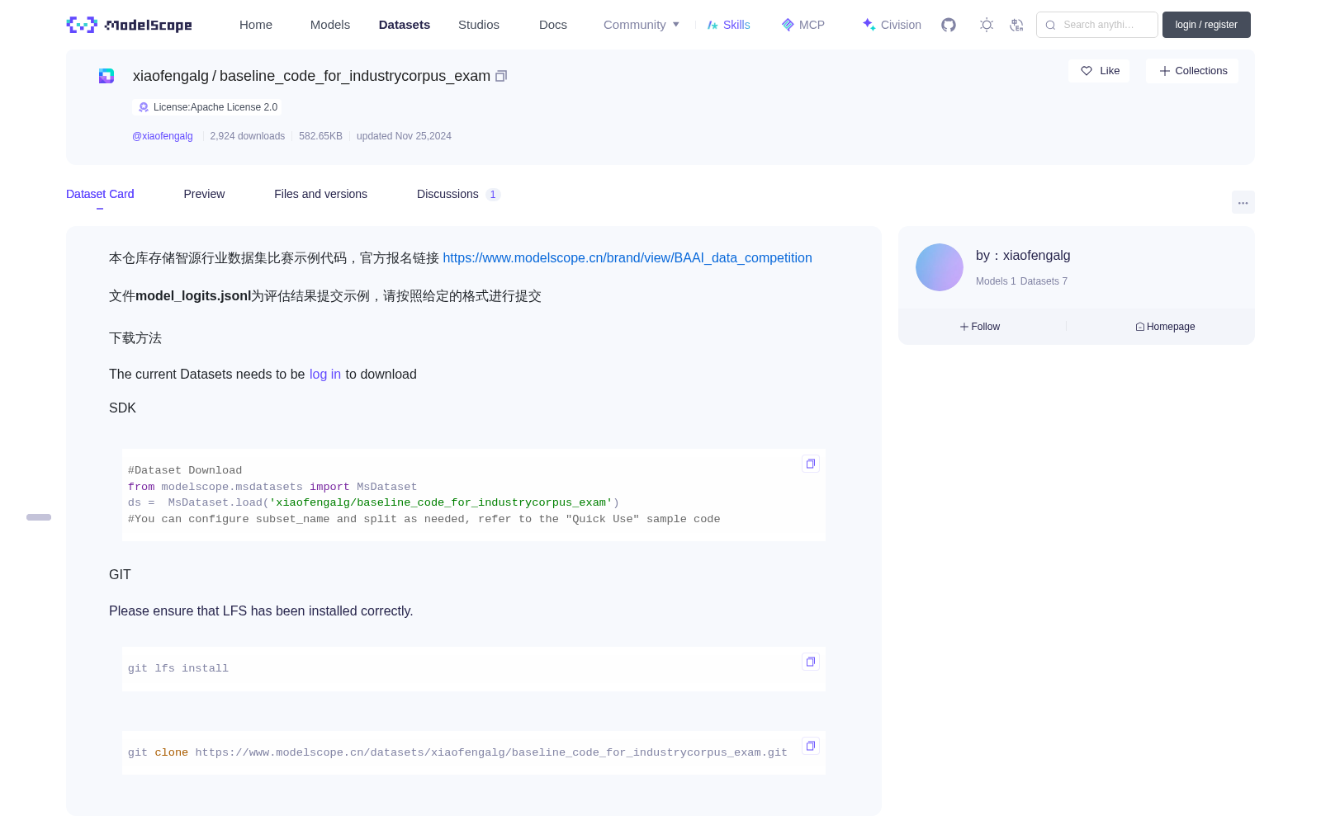Click the dataset title text
This screenshot has width=1321, height=825.
click(311, 76)
